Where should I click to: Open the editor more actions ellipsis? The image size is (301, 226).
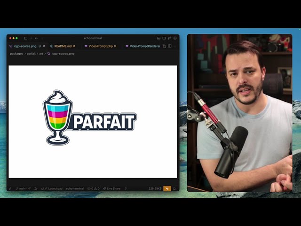point(175,46)
